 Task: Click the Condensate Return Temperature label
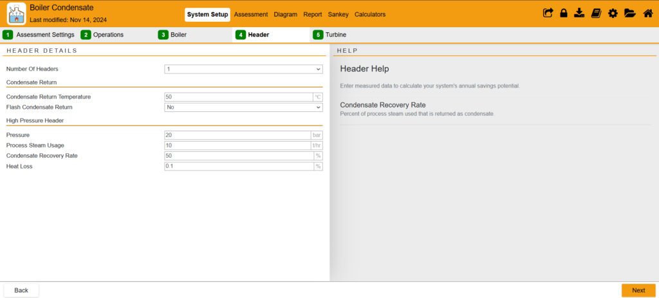[x=48, y=97]
